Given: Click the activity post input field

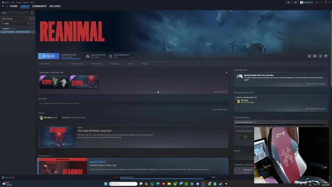Looking at the screenshot, I should point(133,103).
